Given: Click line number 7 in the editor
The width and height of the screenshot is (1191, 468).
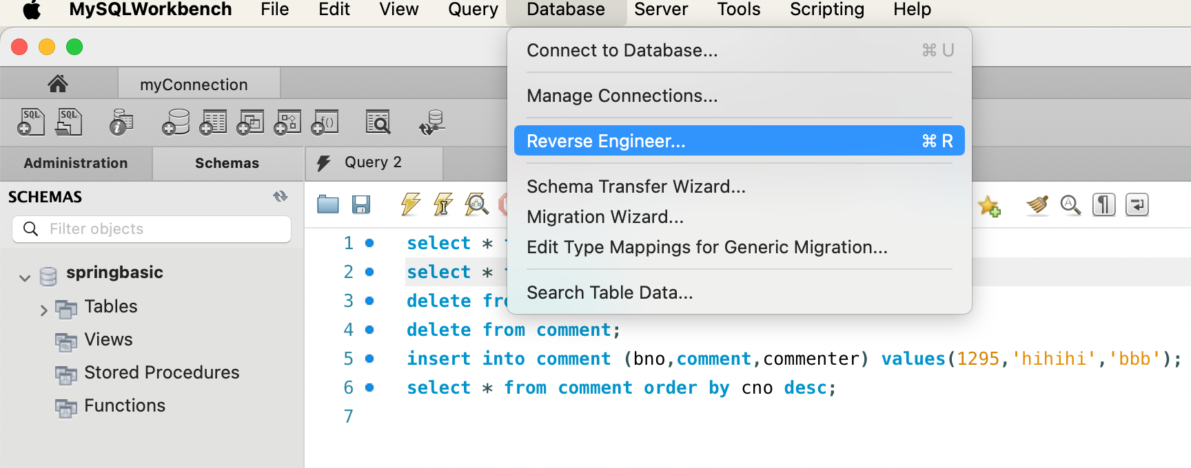Looking at the screenshot, I should tap(349, 416).
